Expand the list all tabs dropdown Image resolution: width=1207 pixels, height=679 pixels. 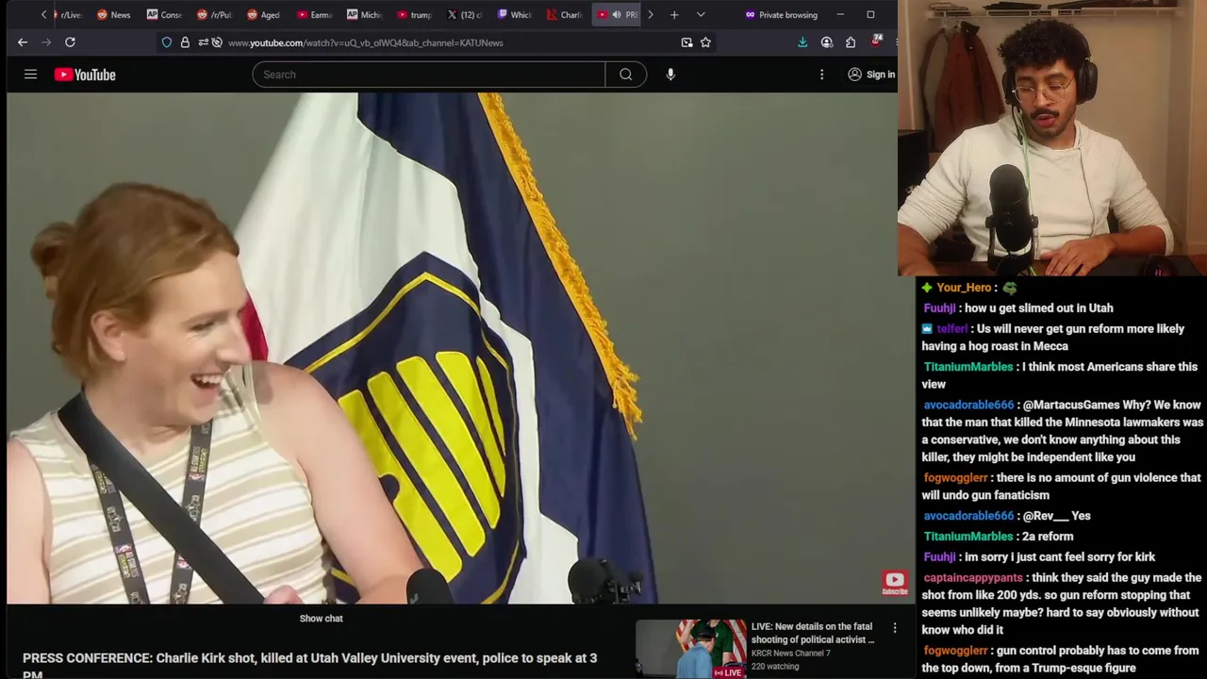(x=701, y=15)
